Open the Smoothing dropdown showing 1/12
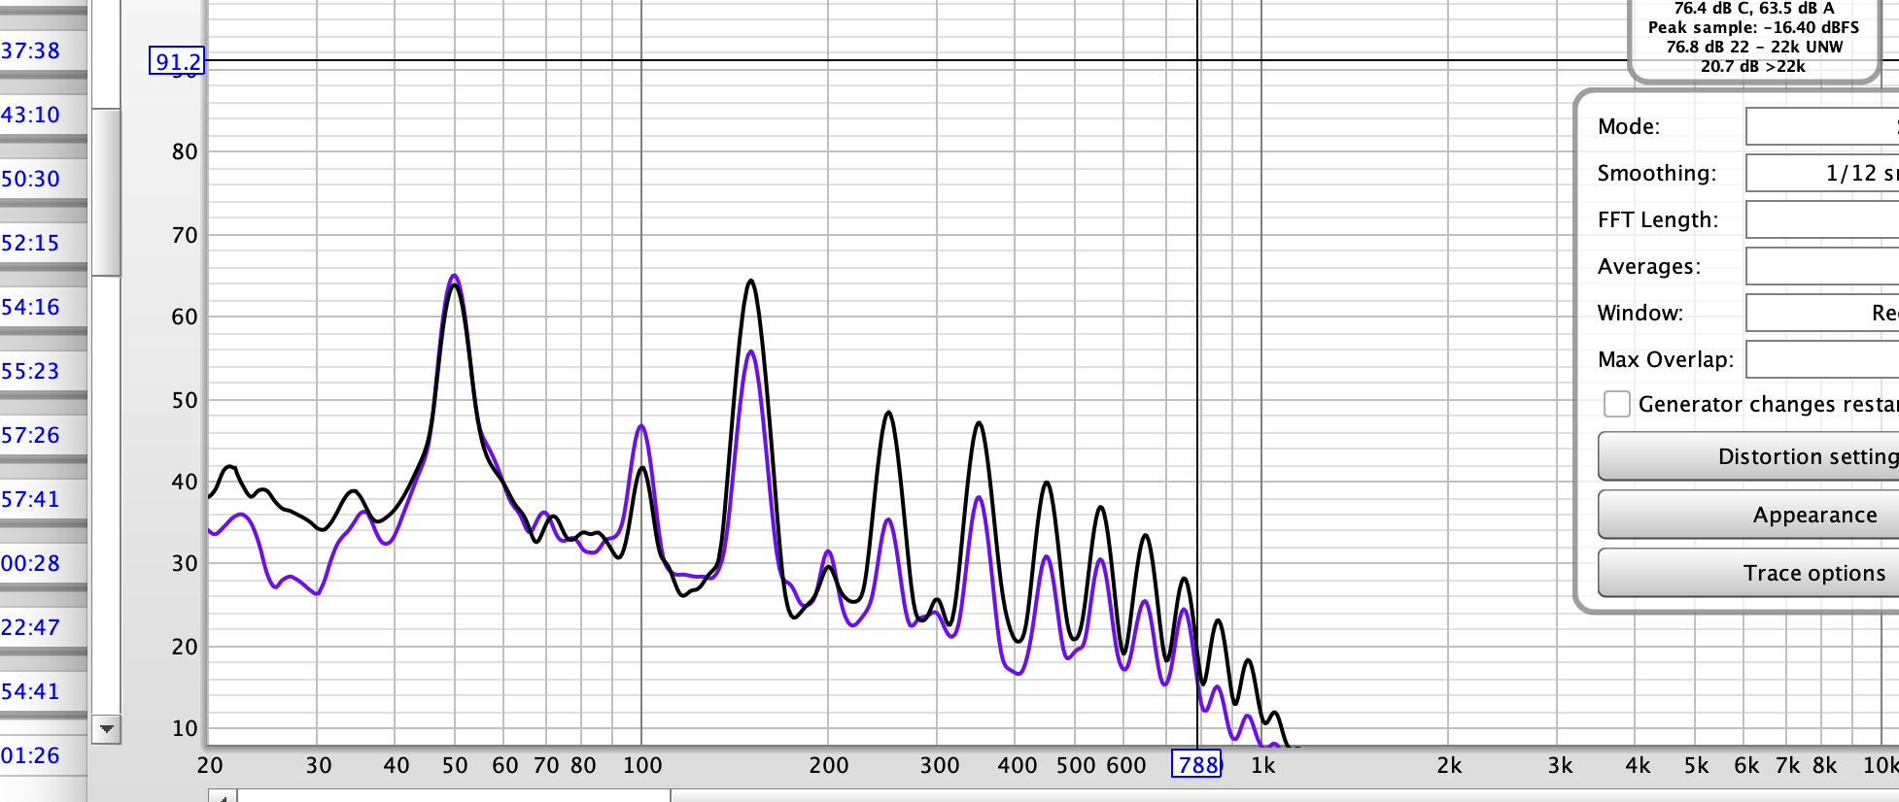 click(1821, 173)
